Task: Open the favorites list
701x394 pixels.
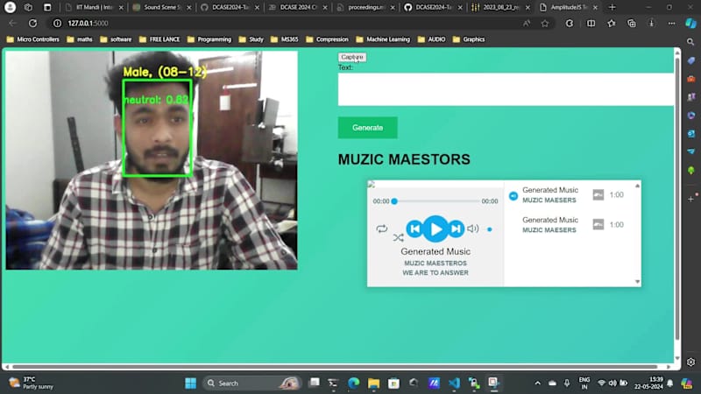Action: click(x=611, y=24)
